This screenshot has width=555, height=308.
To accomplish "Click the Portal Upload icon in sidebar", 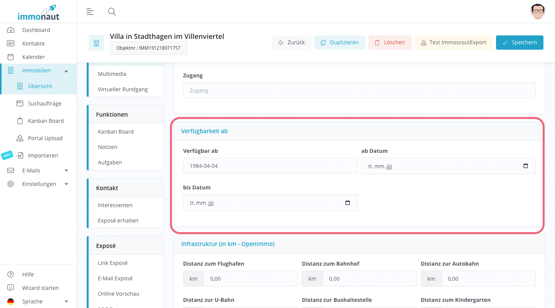I will 20,138.
